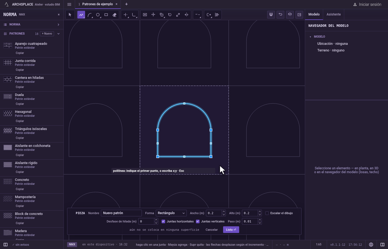Open the dashed line style tool

point(197,15)
